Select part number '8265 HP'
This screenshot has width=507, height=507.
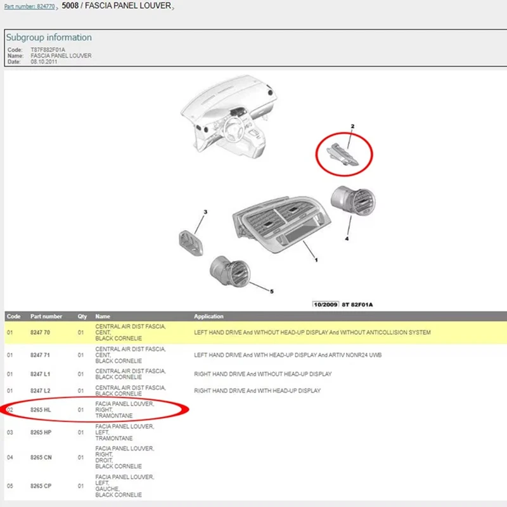41,432
